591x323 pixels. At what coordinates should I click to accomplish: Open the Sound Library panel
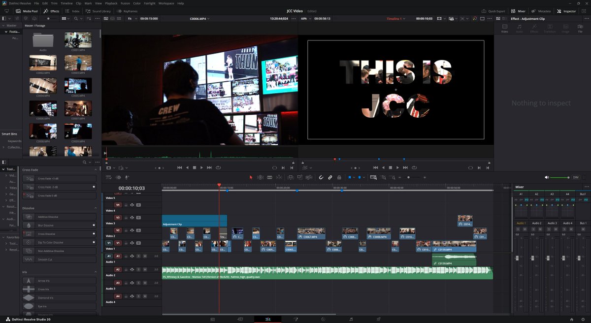[x=98, y=11]
